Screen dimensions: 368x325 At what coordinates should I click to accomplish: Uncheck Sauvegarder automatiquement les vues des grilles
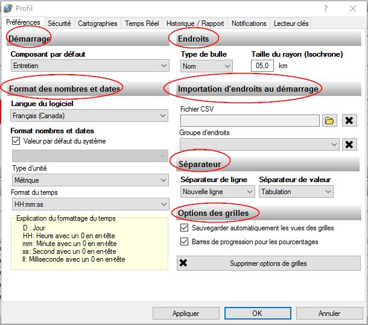(x=185, y=229)
